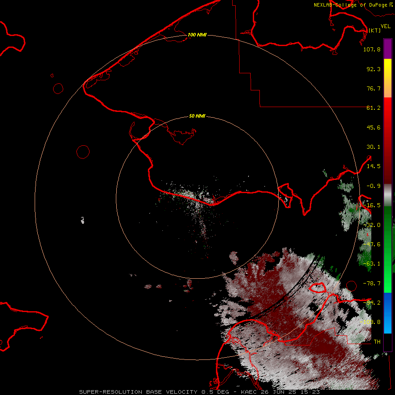
Task: Click the TH threshold label on scale
Action: (x=377, y=342)
